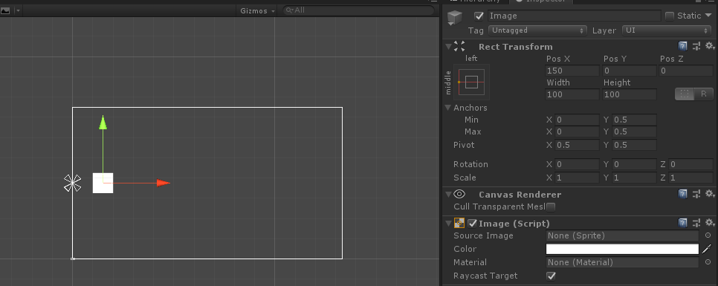Toggle Blueprint mode button

(685, 94)
